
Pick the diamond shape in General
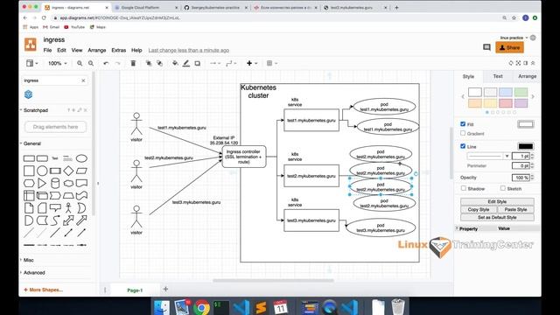(x=68, y=171)
